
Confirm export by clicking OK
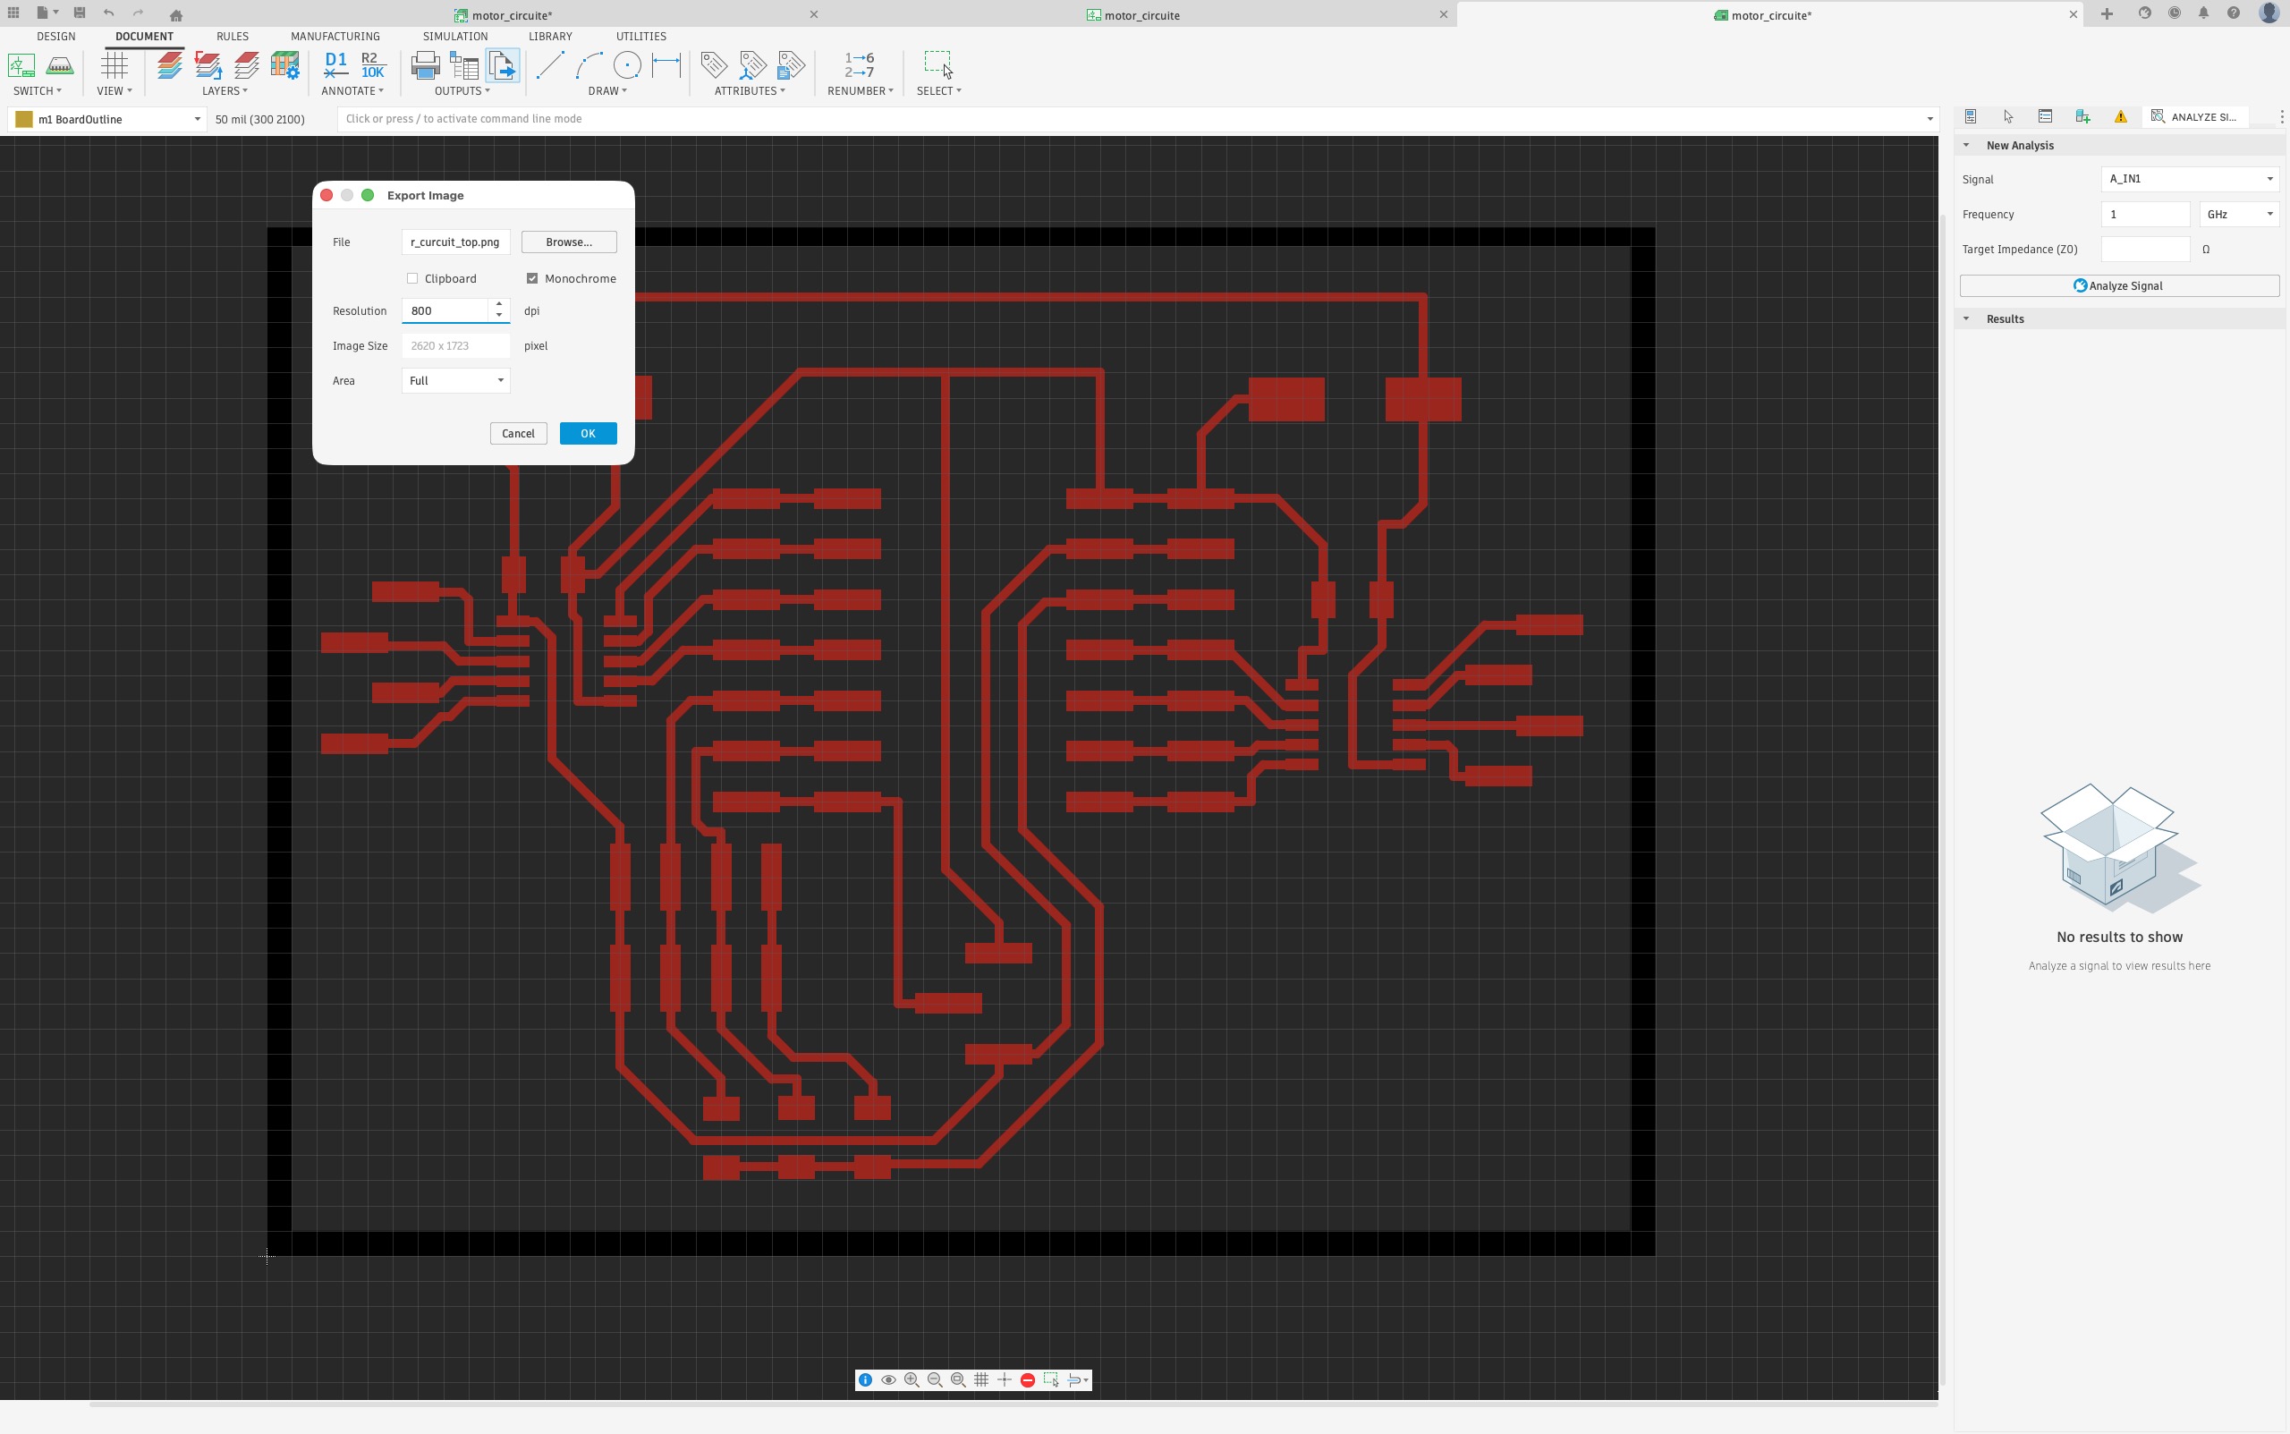[588, 432]
